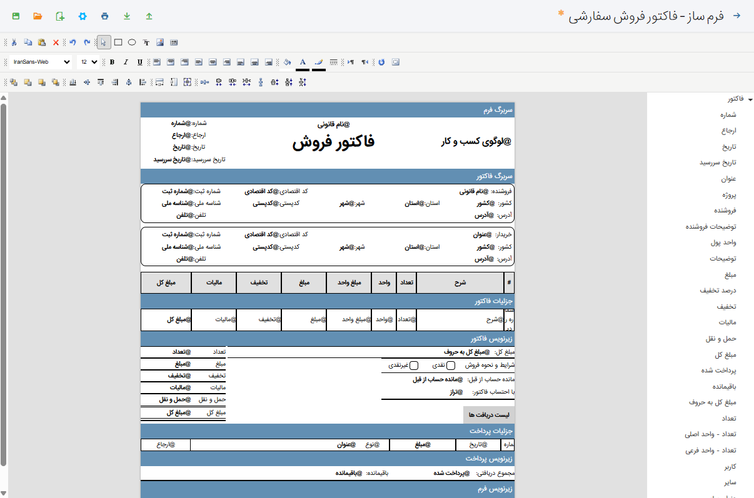The width and height of the screenshot is (754, 498).
Task: Select تاریخ سررسید in the field list
Action: [718, 162]
